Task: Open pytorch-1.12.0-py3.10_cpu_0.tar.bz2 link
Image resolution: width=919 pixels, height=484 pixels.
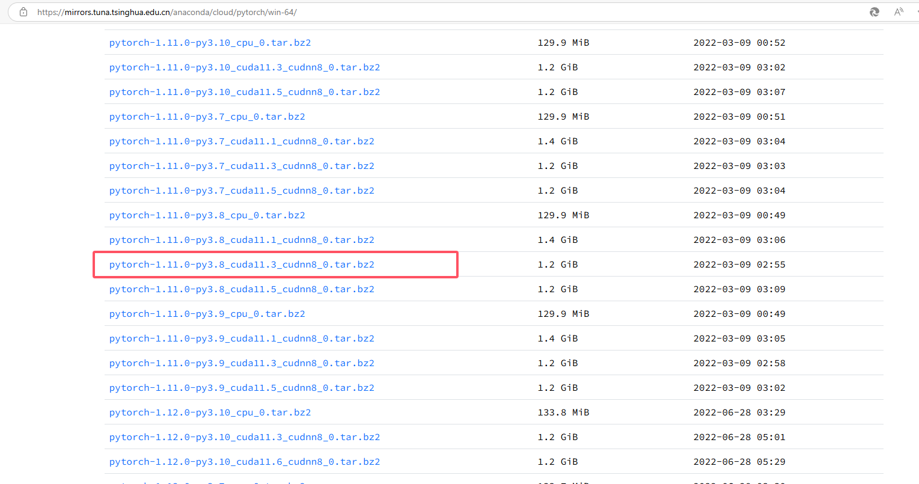Action: (210, 412)
